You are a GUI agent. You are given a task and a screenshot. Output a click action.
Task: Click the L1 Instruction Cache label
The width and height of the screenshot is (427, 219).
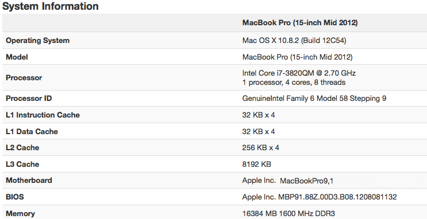[x=43, y=115]
